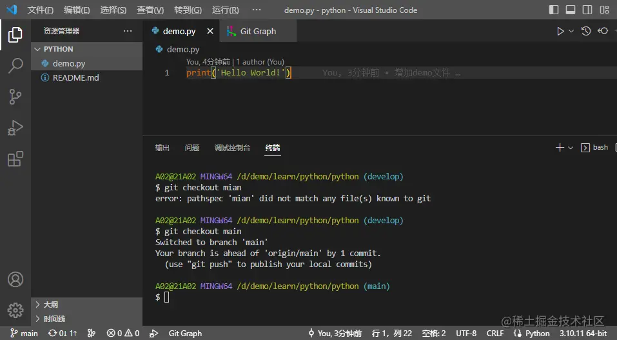Create a new terminal with plus icon
The height and width of the screenshot is (340, 617).
[560, 148]
